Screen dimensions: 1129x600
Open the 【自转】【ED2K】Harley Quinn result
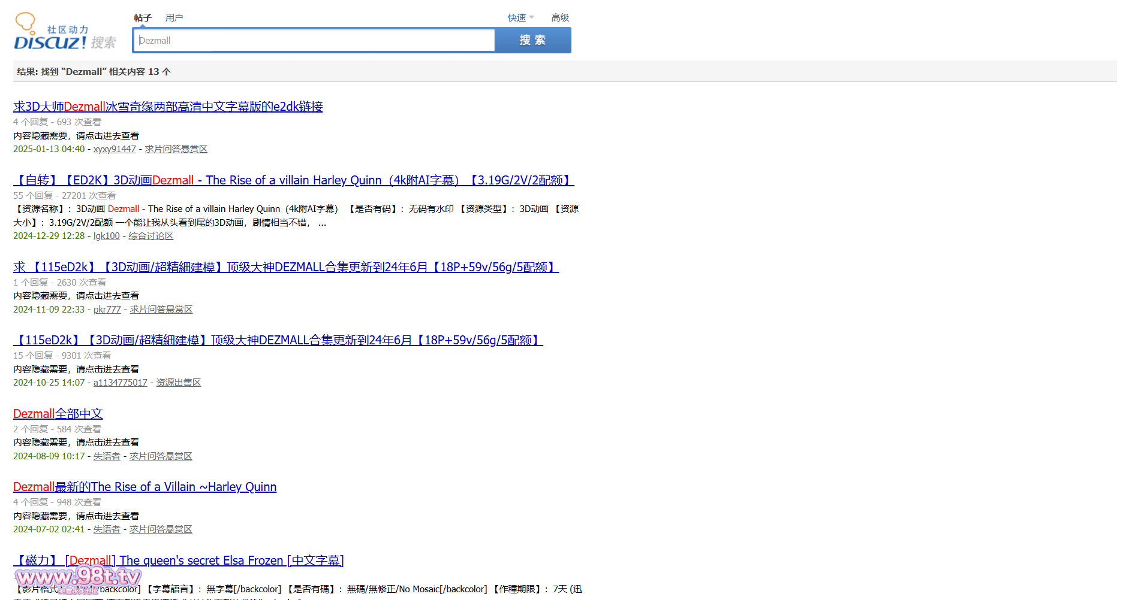(294, 180)
